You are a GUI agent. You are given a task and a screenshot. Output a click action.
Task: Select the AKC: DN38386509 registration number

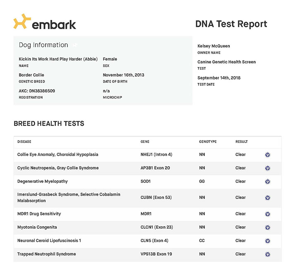[37, 91]
